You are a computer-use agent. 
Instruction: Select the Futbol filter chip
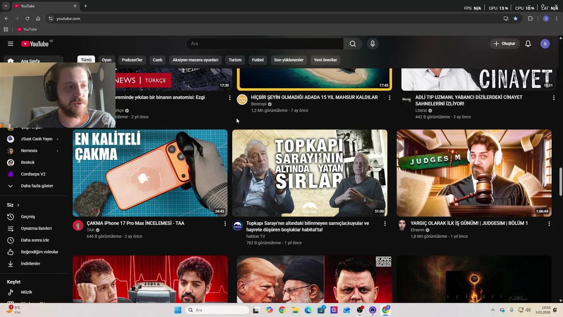[x=258, y=60]
